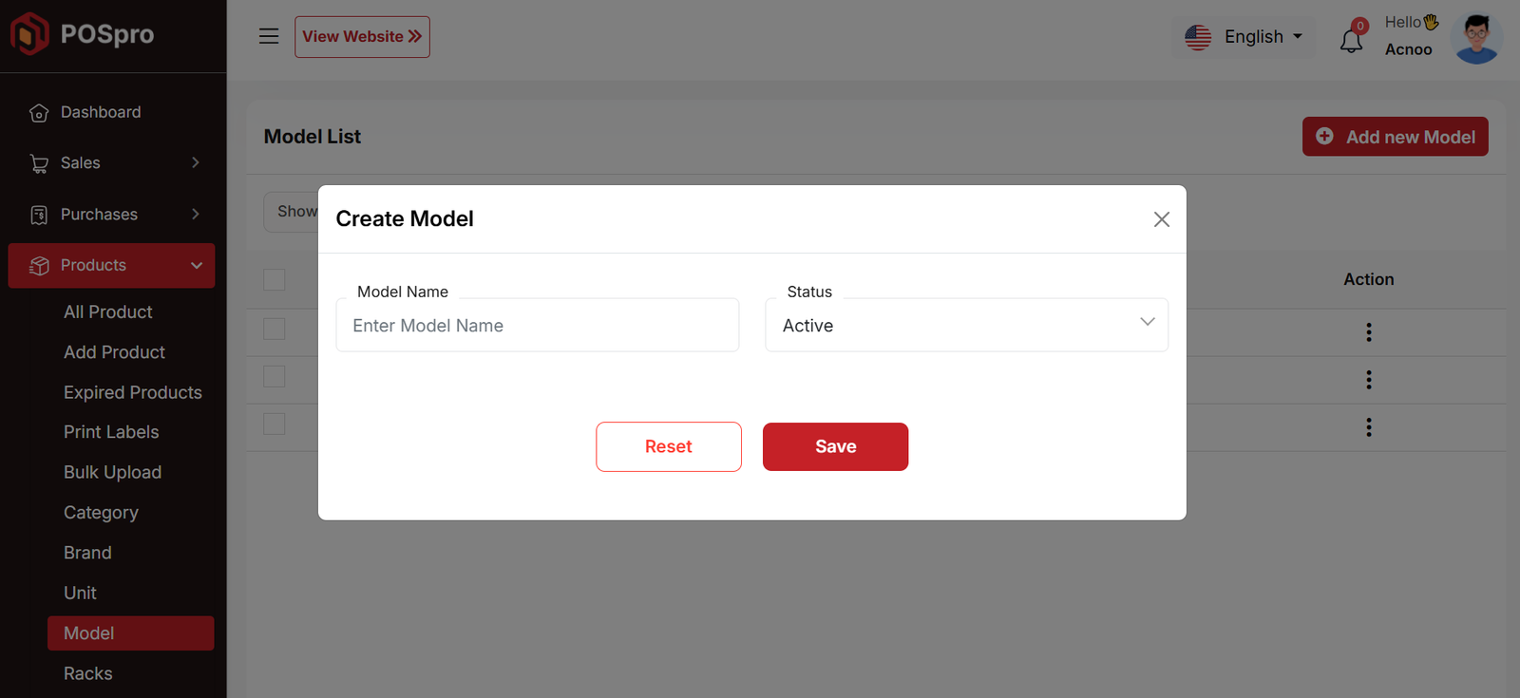The width and height of the screenshot is (1520, 698).
Task: Open Print Labels menu item
Action: click(x=111, y=432)
